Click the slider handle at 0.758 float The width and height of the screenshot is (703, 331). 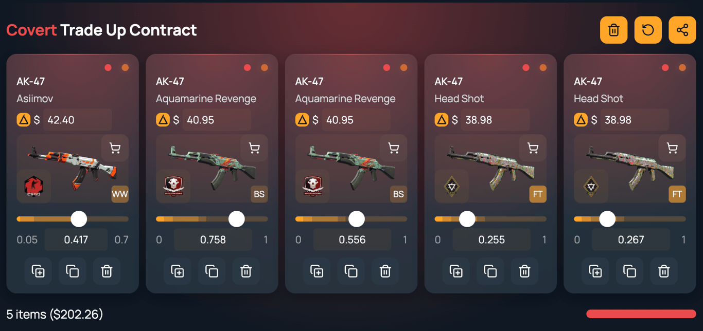(236, 219)
